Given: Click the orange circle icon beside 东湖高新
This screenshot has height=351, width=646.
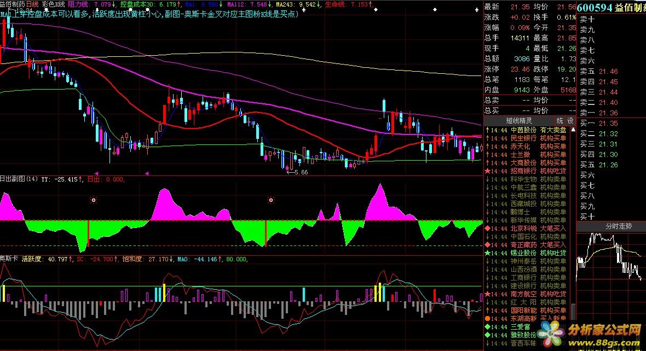Looking at the screenshot, I should click(x=487, y=319).
